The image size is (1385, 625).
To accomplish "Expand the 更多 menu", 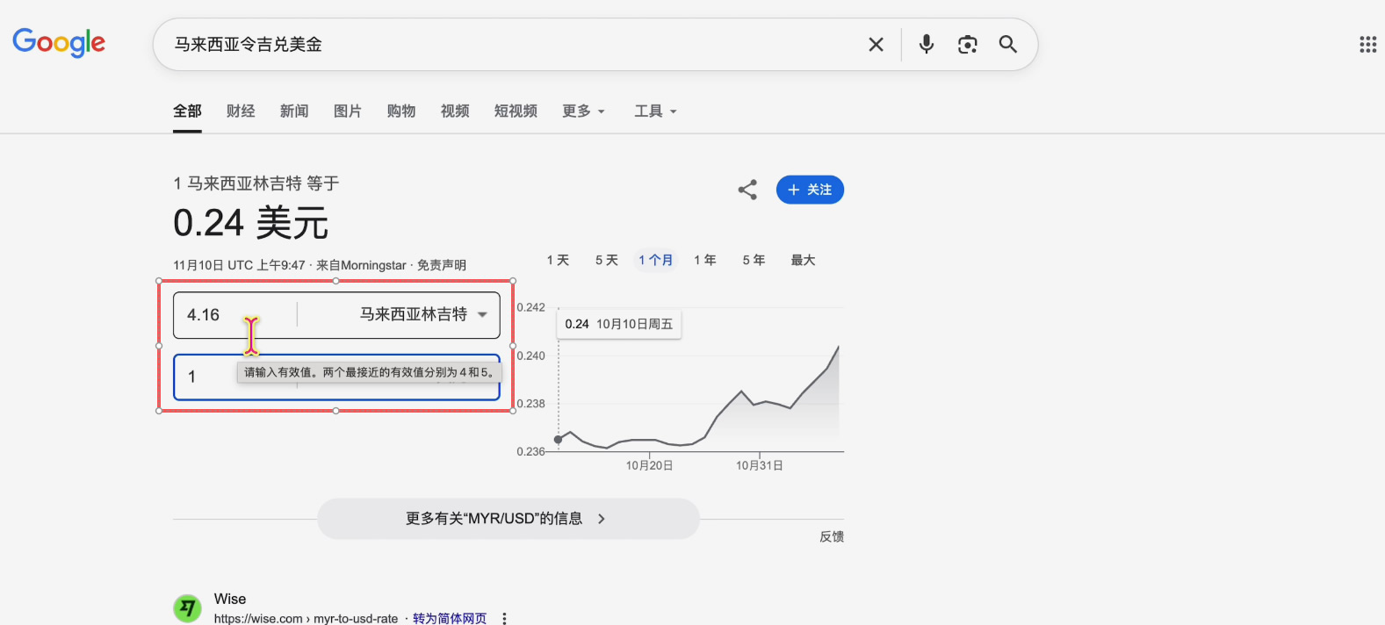I will click(584, 111).
